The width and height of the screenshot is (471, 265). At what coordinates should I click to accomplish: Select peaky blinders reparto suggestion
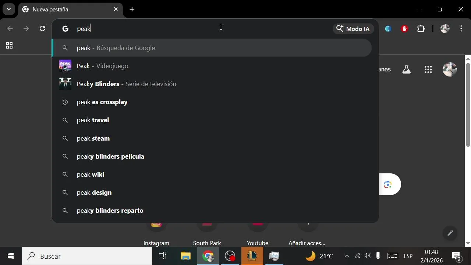click(212, 211)
